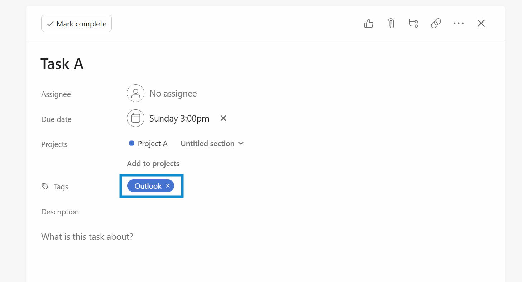Viewport: 522px width, 282px height.
Task: Copy task link with chain icon
Action: point(436,24)
